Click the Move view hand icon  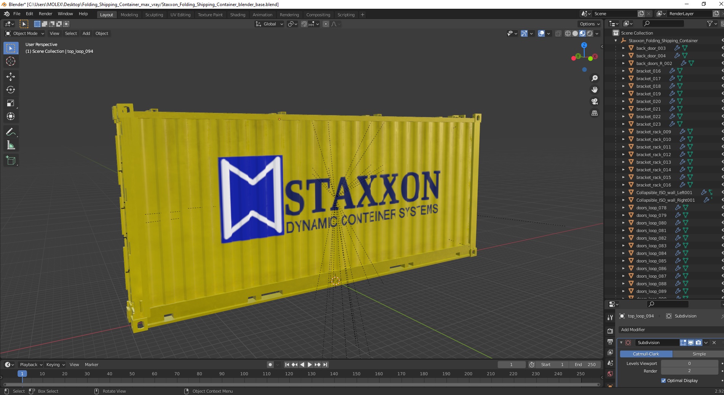[595, 90]
